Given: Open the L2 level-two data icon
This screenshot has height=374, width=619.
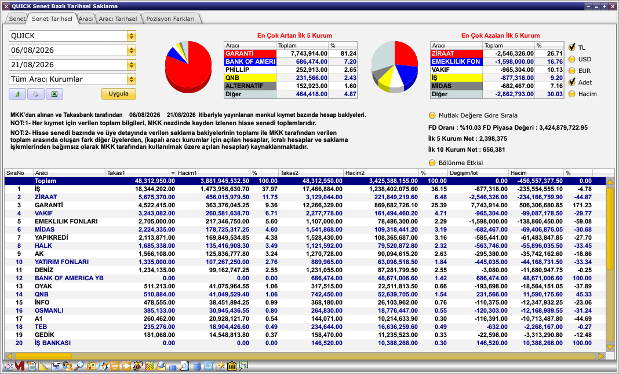Looking at the screenshot, I should click(209, 366).
